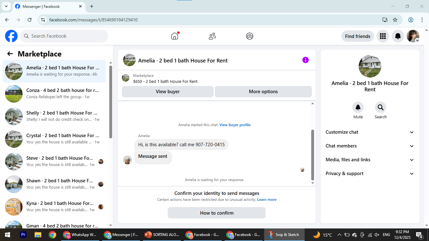Open Conza 4 bed 2 bath conversation
The height and width of the screenshot is (241, 429).
click(54, 94)
